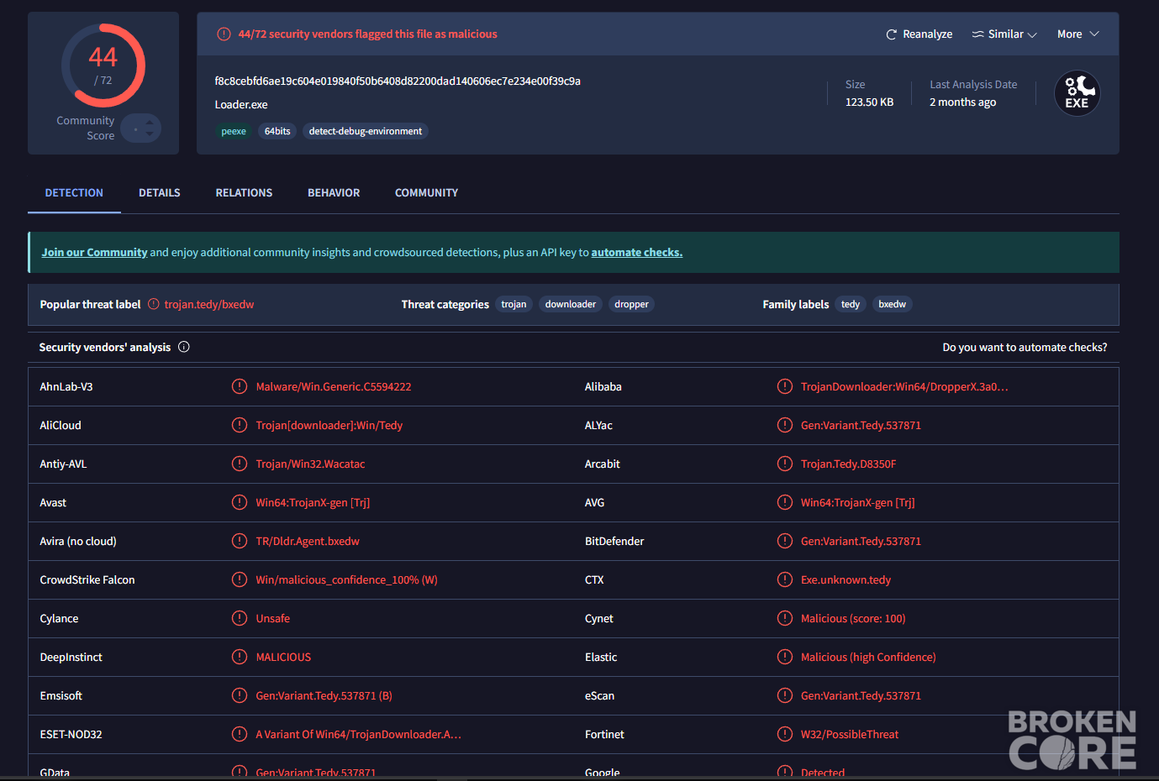Select the downloader threat category chip

coord(571,304)
